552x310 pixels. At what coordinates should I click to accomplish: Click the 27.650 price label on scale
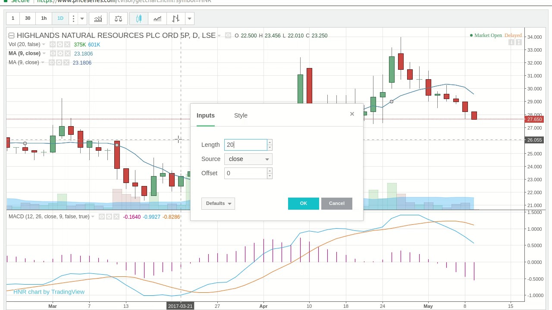(x=534, y=119)
